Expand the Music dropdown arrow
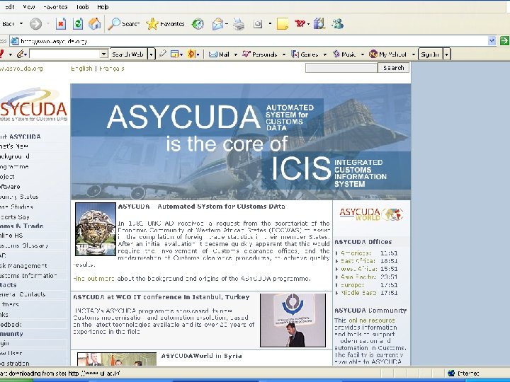The width and height of the screenshot is (510, 382). coord(363,54)
